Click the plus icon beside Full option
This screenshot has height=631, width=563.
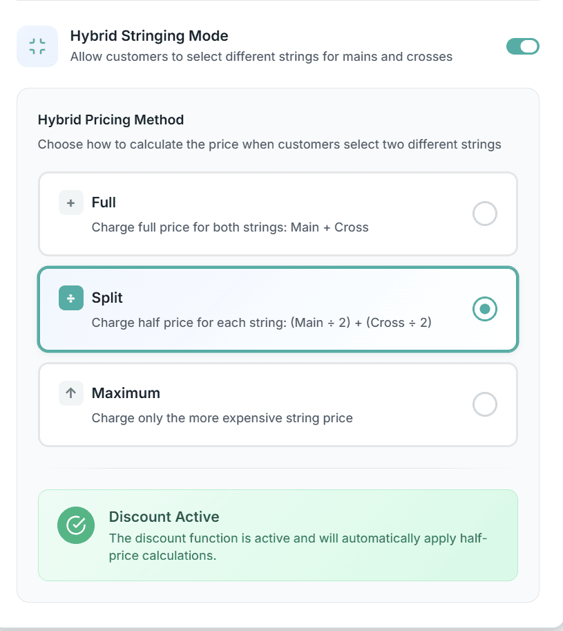70,203
